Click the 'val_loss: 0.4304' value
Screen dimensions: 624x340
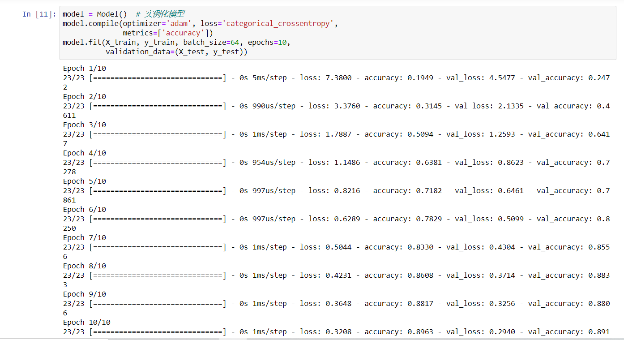pos(481,247)
